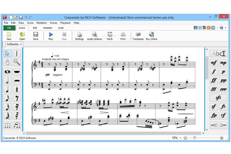
Task: Click the zoom out minus button
Action: click(x=185, y=138)
